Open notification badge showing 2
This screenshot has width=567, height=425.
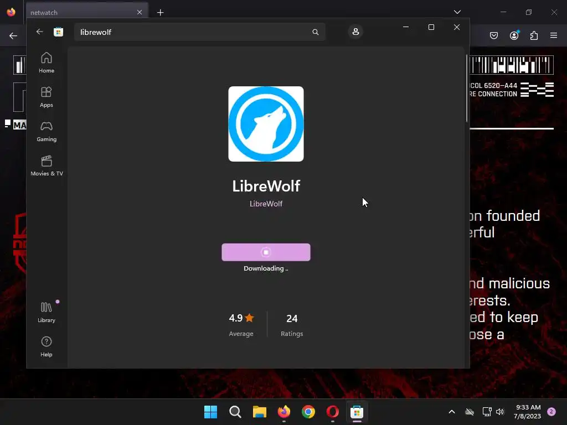pos(551,412)
